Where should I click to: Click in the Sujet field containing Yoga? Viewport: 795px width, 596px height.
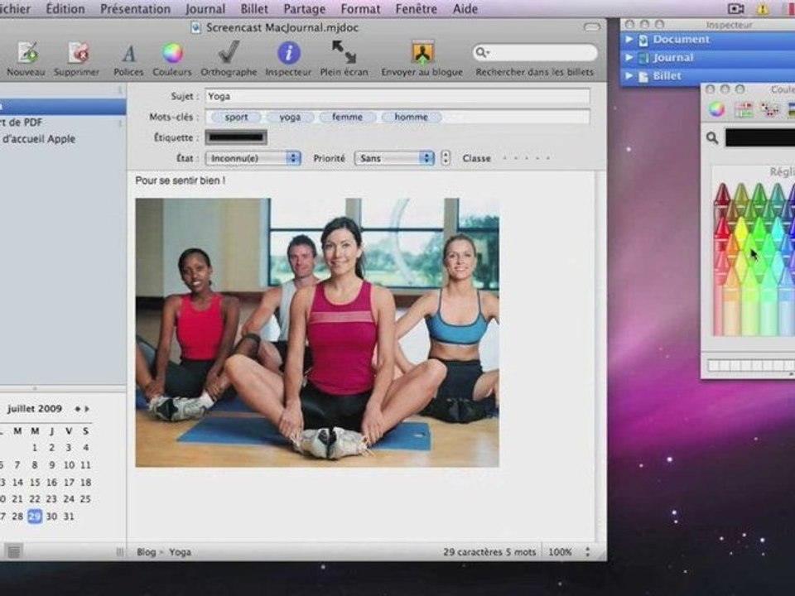coord(397,96)
